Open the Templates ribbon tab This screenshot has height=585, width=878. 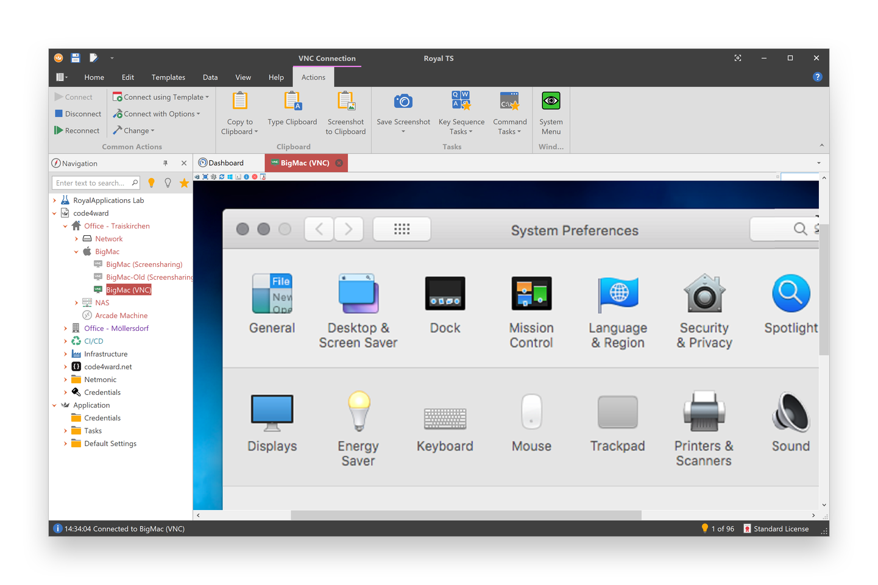click(x=168, y=77)
